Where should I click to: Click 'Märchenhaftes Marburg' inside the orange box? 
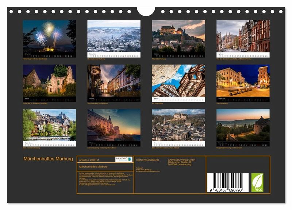click(x=93, y=167)
